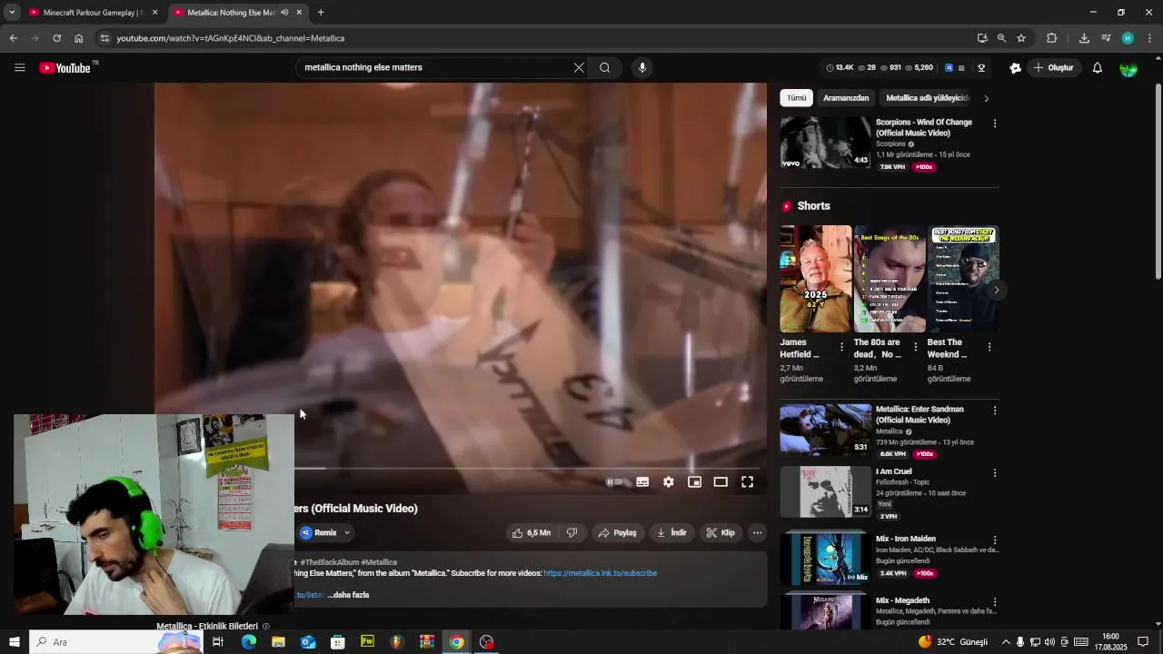The height and width of the screenshot is (654, 1163).
Task: Clear the search box with the X icon
Action: [579, 67]
